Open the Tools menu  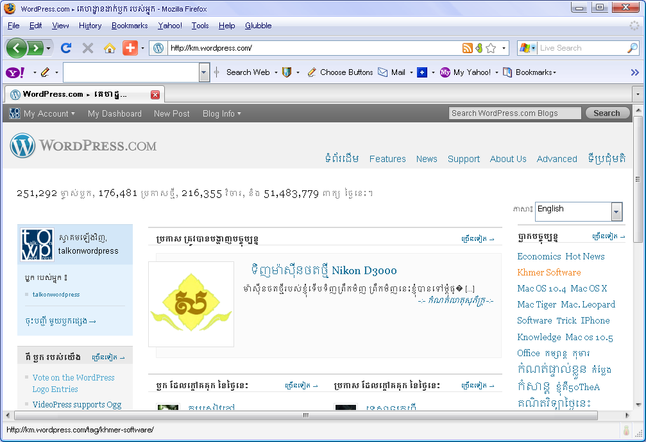(200, 26)
